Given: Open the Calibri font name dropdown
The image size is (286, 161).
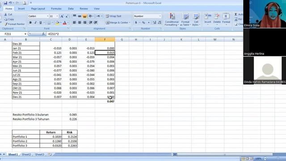Looking at the screenshot, I should pos(48,16).
